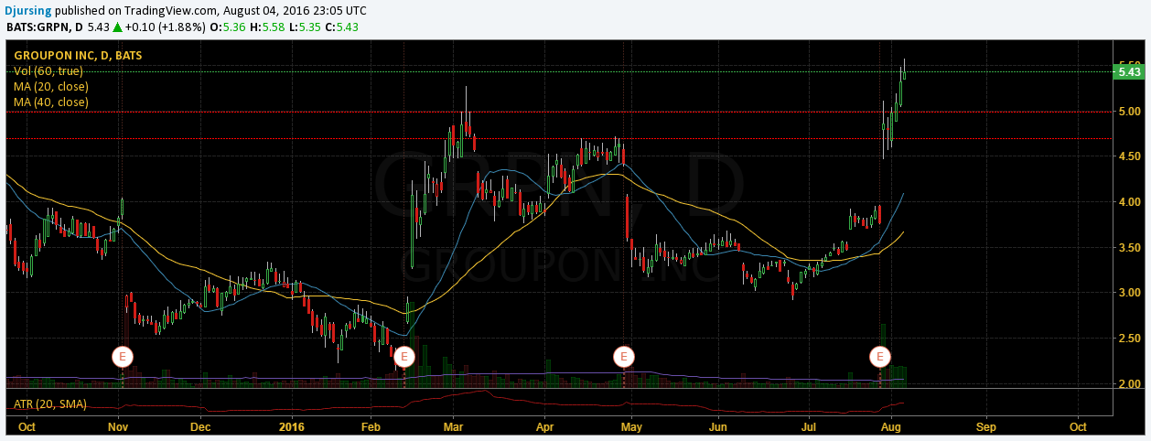Image resolution: width=1151 pixels, height=441 pixels.
Task: Click the Oct label at timeline end
Action: 1078,426
